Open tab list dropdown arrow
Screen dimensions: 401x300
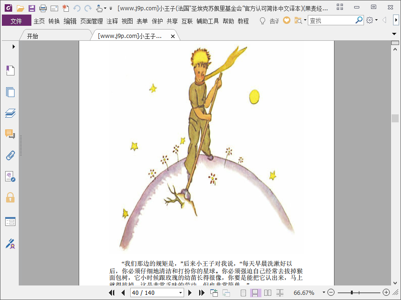click(x=394, y=34)
